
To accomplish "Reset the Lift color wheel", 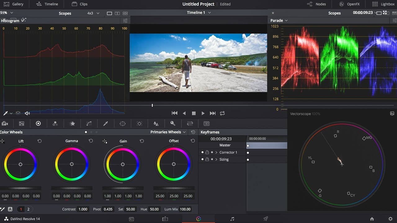I will pyautogui.click(x=39, y=141).
